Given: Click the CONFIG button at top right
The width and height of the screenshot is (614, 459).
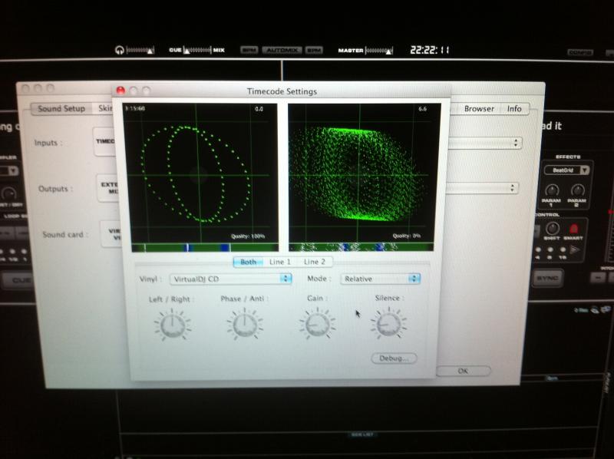Looking at the screenshot, I should pyautogui.click(x=580, y=52).
